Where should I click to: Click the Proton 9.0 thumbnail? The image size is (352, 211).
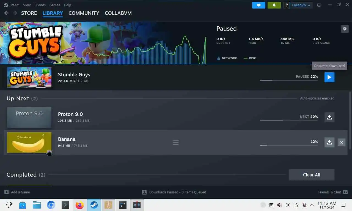point(29,117)
